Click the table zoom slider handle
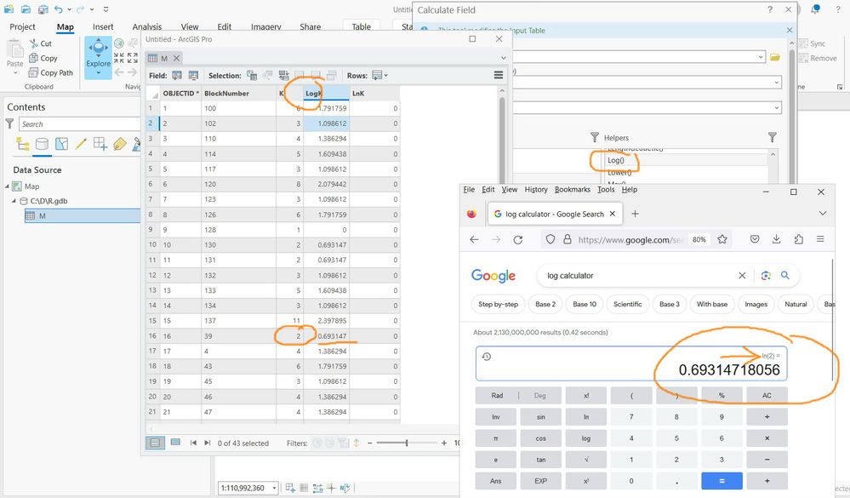This screenshot has width=850, height=498. coord(407,443)
